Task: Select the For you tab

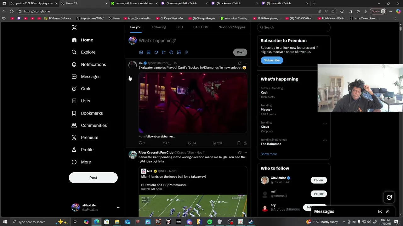Action: pyautogui.click(x=136, y=27)
